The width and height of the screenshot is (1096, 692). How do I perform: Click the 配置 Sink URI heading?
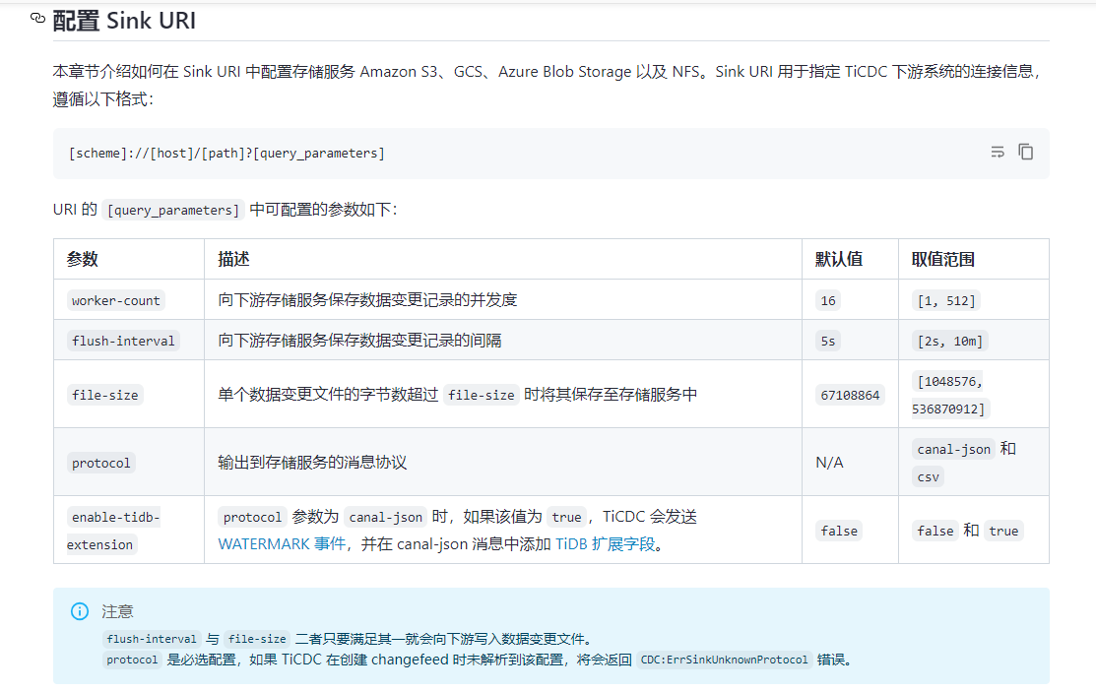coord(124,21)
